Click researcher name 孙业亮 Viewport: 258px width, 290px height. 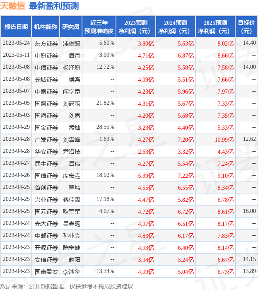point(72,236)
